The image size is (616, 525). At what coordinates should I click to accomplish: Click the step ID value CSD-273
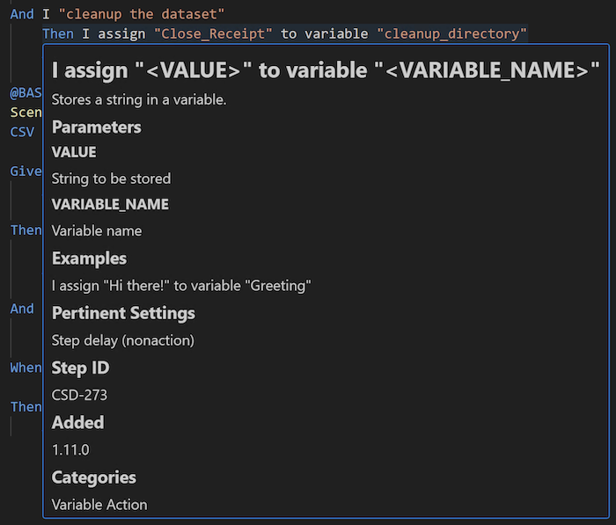pos(79,395)
